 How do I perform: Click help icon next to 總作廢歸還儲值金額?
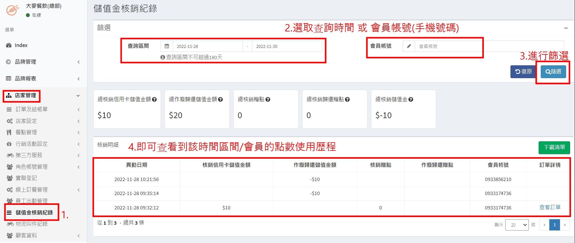pyautogui.click(x=221, y=100)
